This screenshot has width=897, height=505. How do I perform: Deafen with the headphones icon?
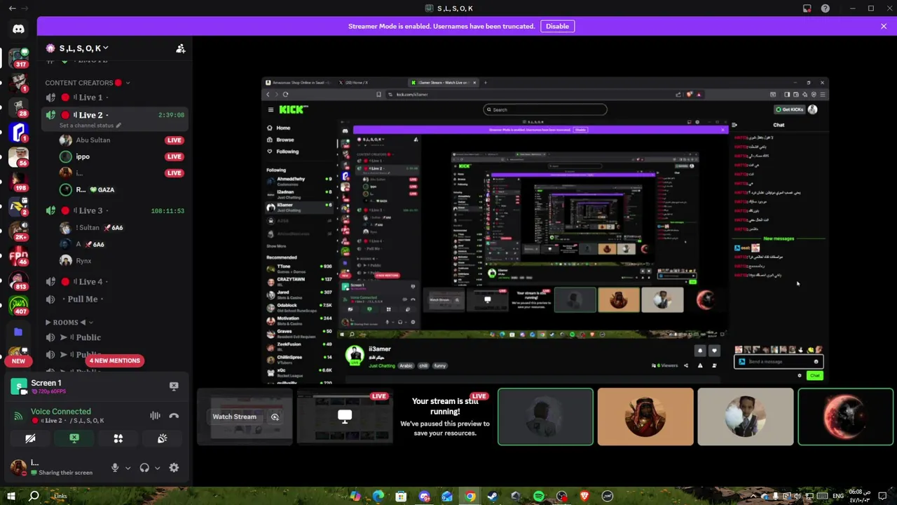pos(144,468)
